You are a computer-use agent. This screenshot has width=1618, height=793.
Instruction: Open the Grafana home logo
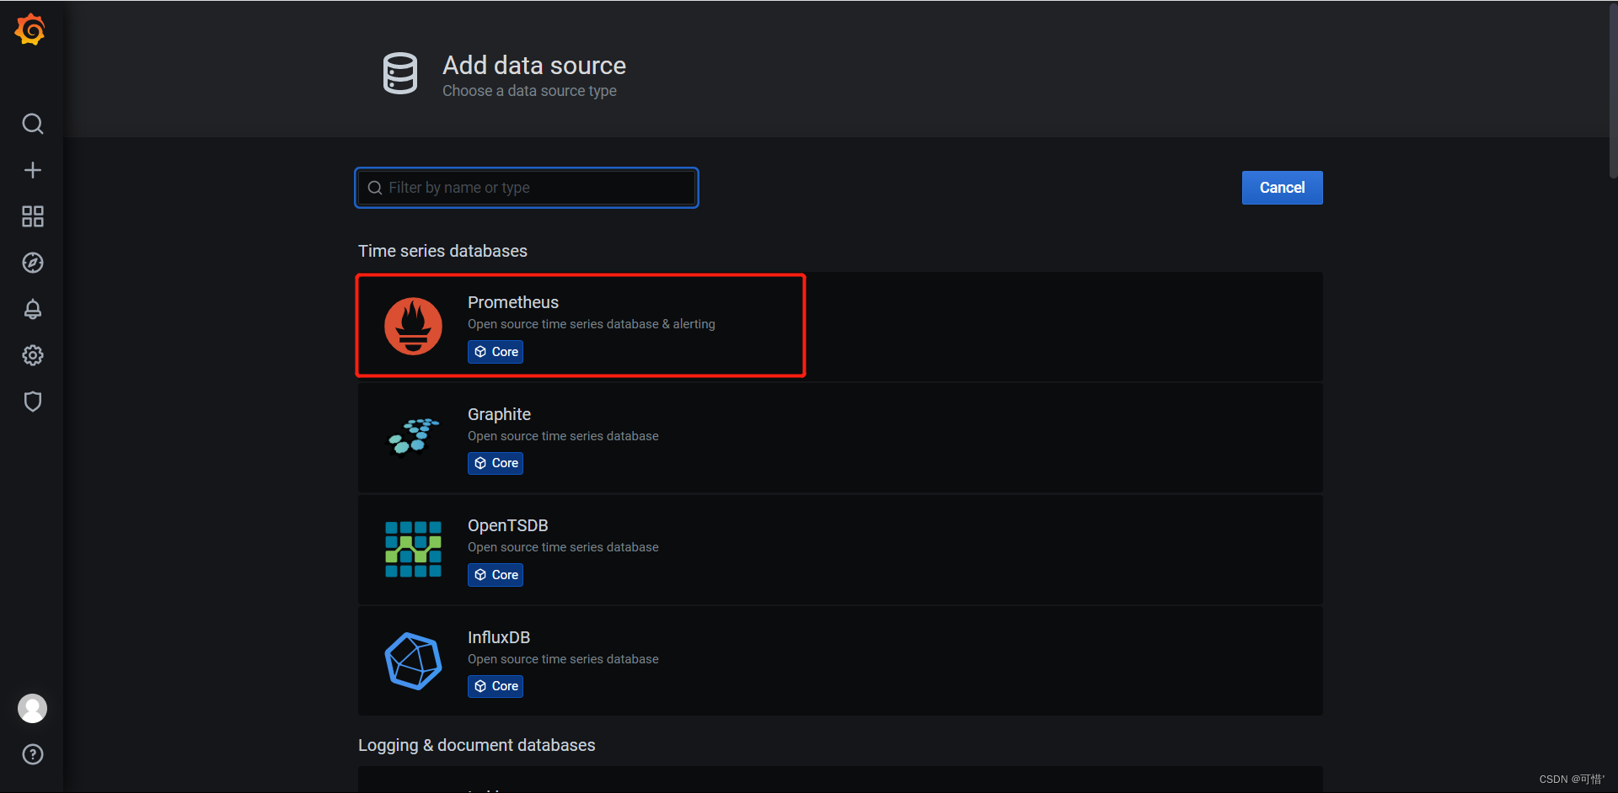click(30, 29)
